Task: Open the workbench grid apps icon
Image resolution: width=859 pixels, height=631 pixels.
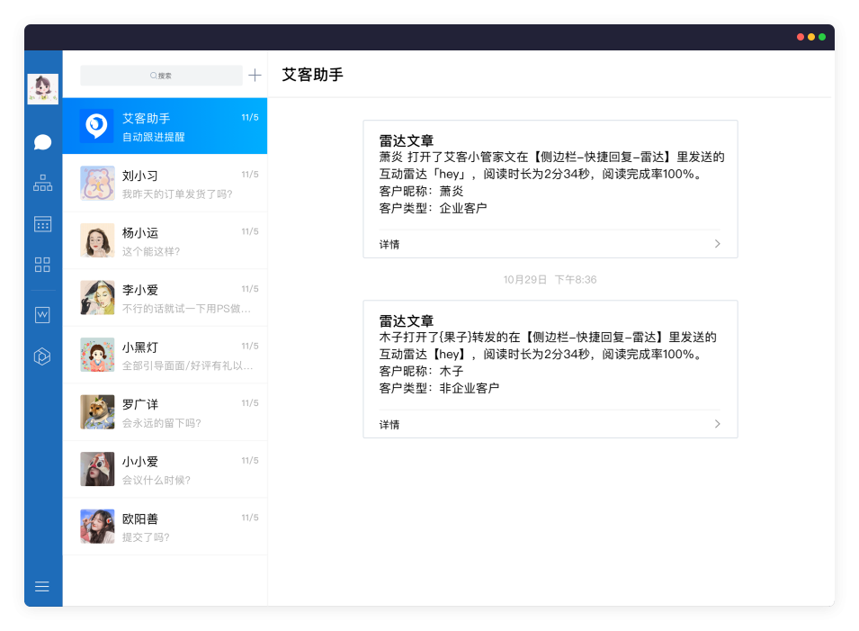Action: [42, 265]
